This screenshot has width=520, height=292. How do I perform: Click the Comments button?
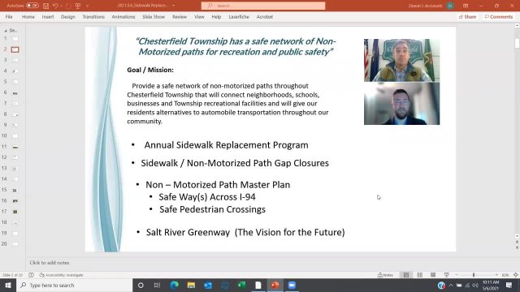click(x=499, y=16)
